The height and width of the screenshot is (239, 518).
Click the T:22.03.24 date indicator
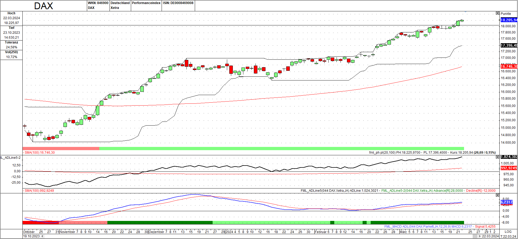coord(509,236)
